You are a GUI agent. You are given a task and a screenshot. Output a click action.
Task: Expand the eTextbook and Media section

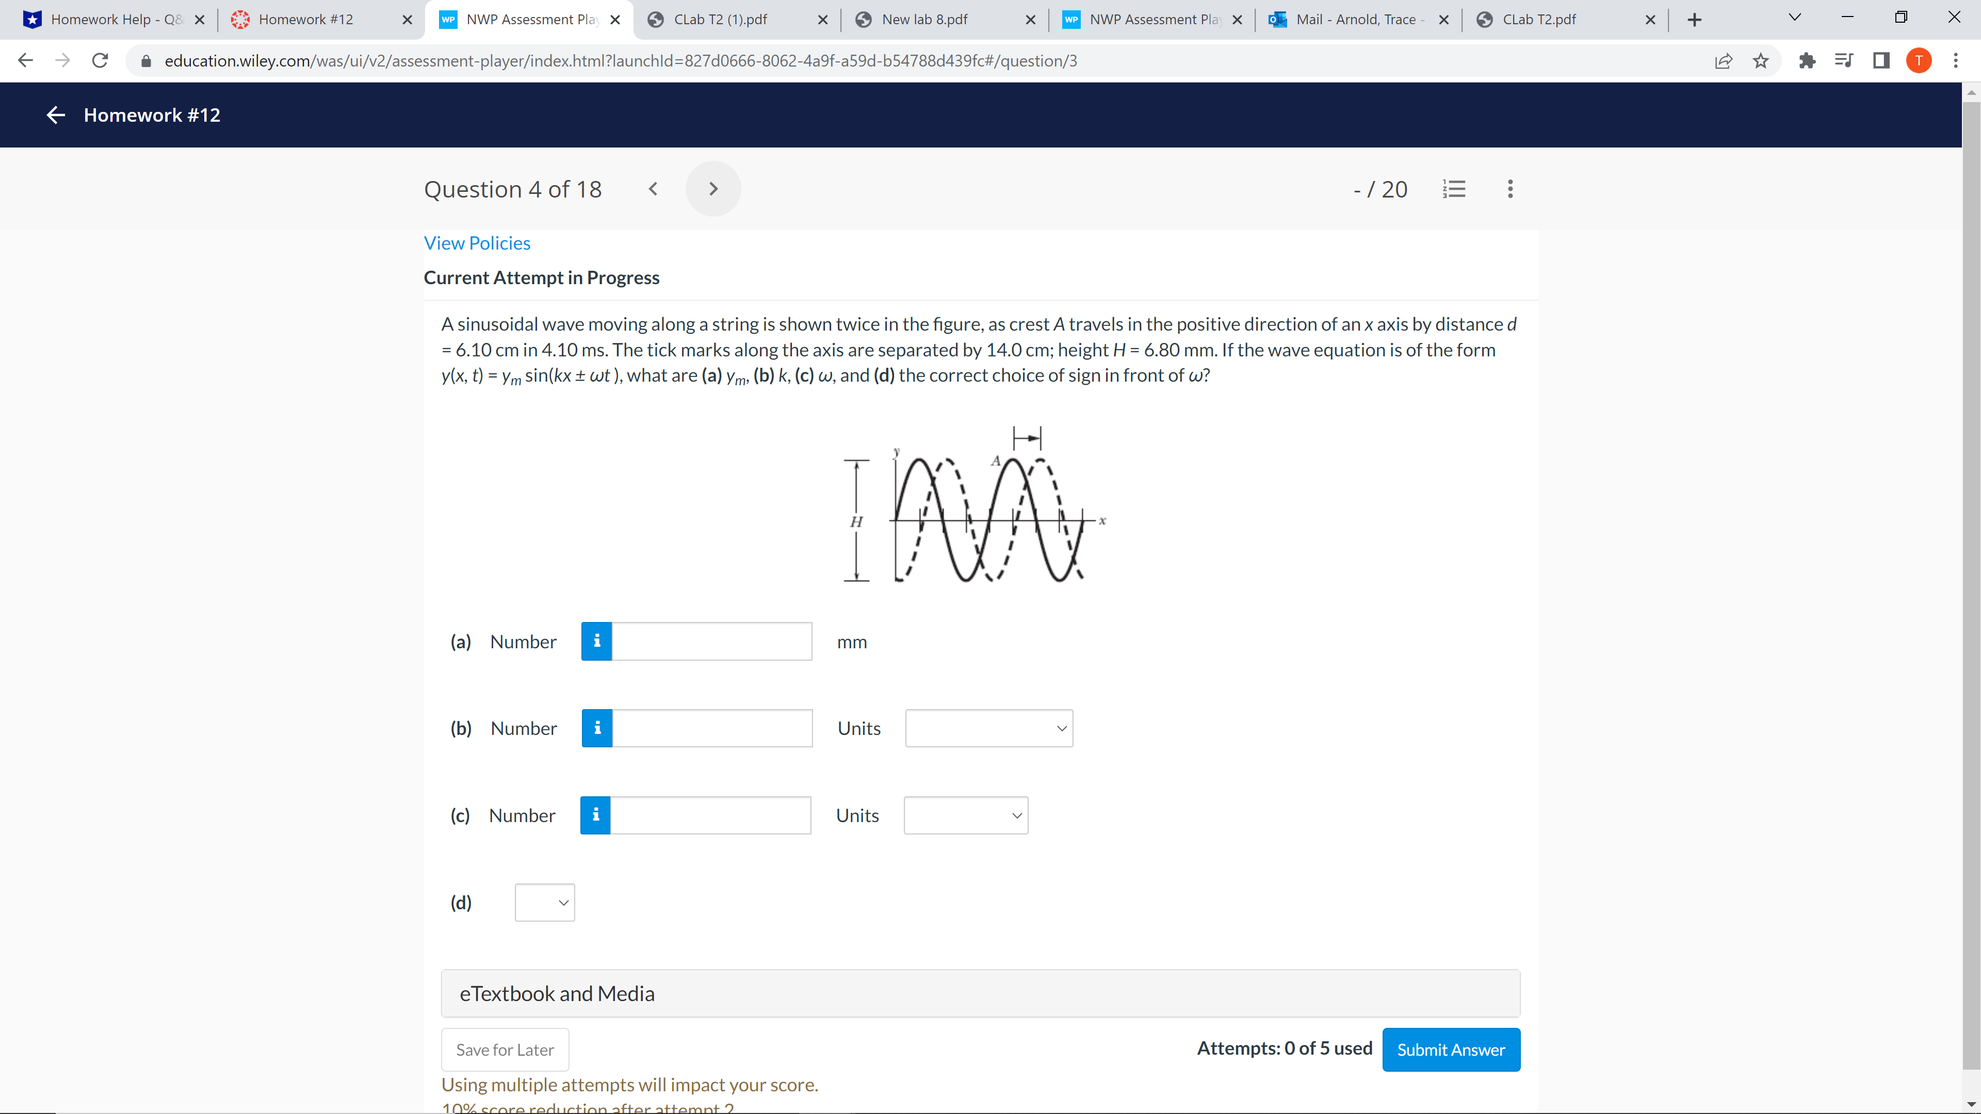(980, 993)
